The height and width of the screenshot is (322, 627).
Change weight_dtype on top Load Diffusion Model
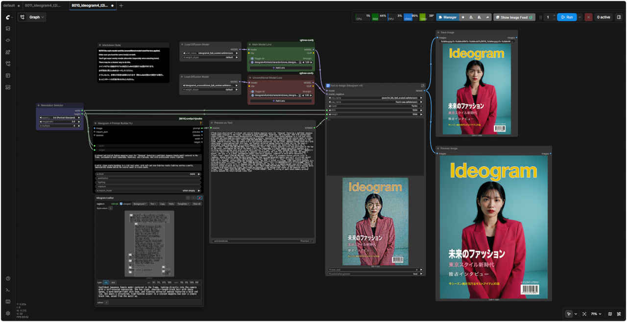pos(210,57)
